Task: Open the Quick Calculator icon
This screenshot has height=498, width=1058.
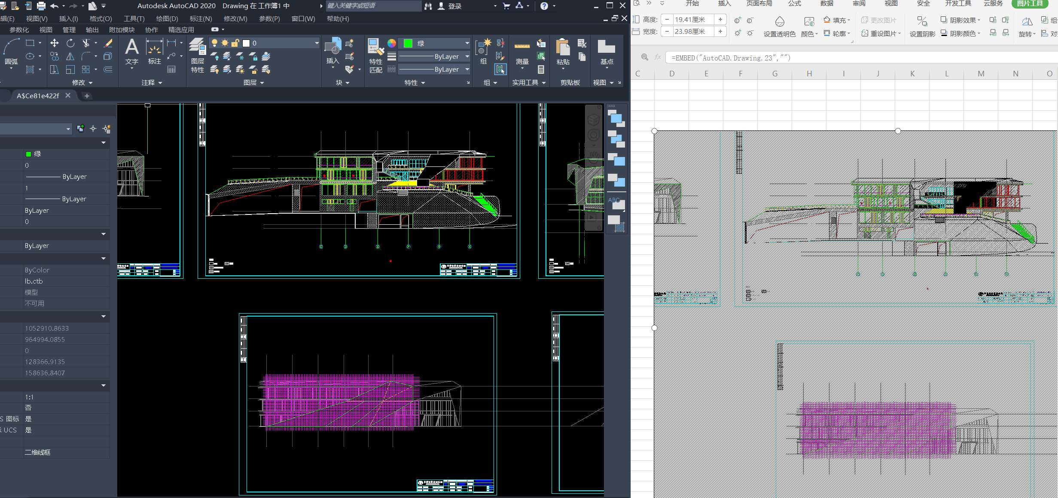Action: [x=541, y=69]
